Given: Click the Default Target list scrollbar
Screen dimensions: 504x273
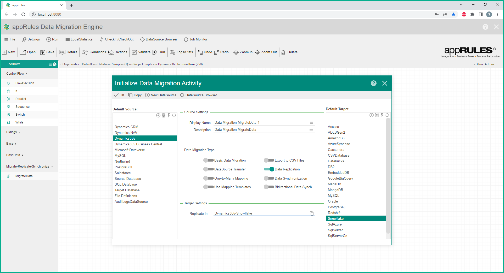Looking at the screenshot, I should coord(388,176).
